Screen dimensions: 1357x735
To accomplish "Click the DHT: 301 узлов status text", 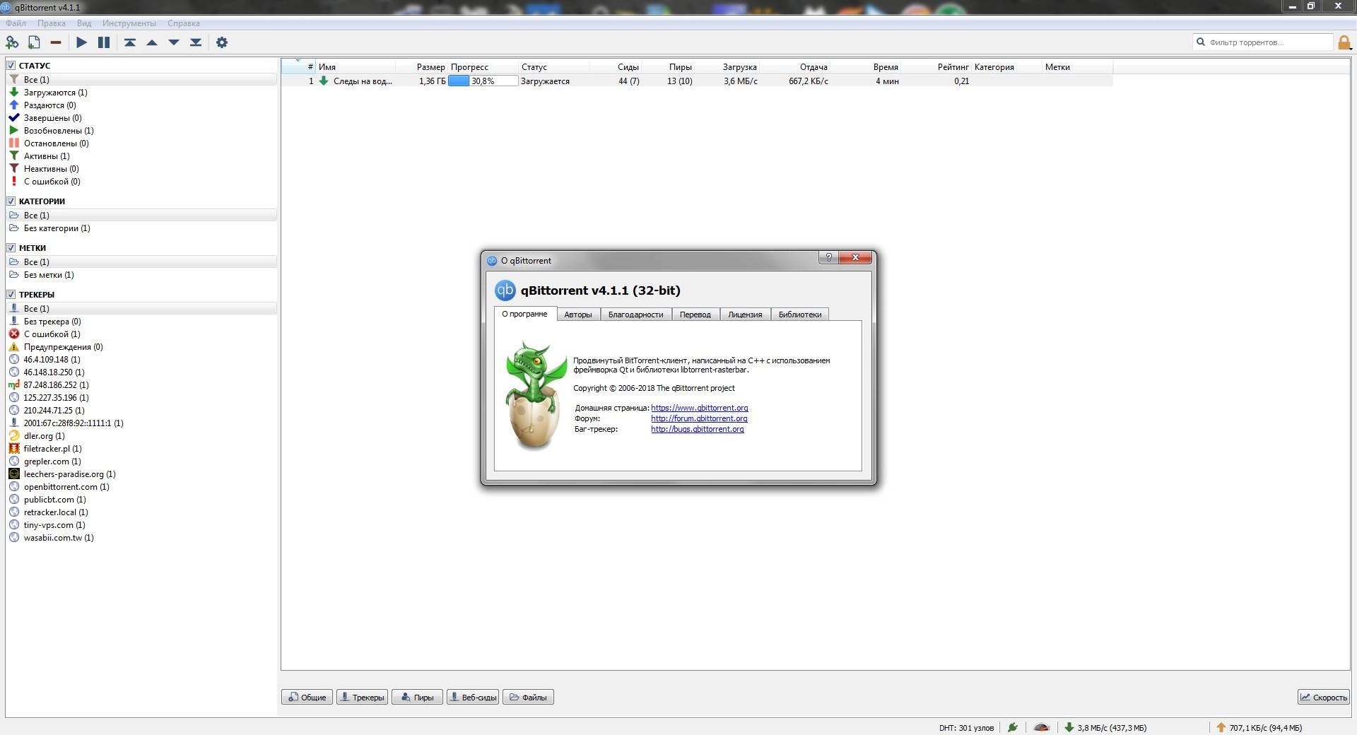I will pyautogui.click(x=966, y=727).
